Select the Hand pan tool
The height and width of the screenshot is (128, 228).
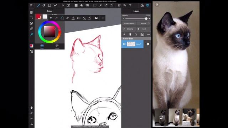point(31,108)
